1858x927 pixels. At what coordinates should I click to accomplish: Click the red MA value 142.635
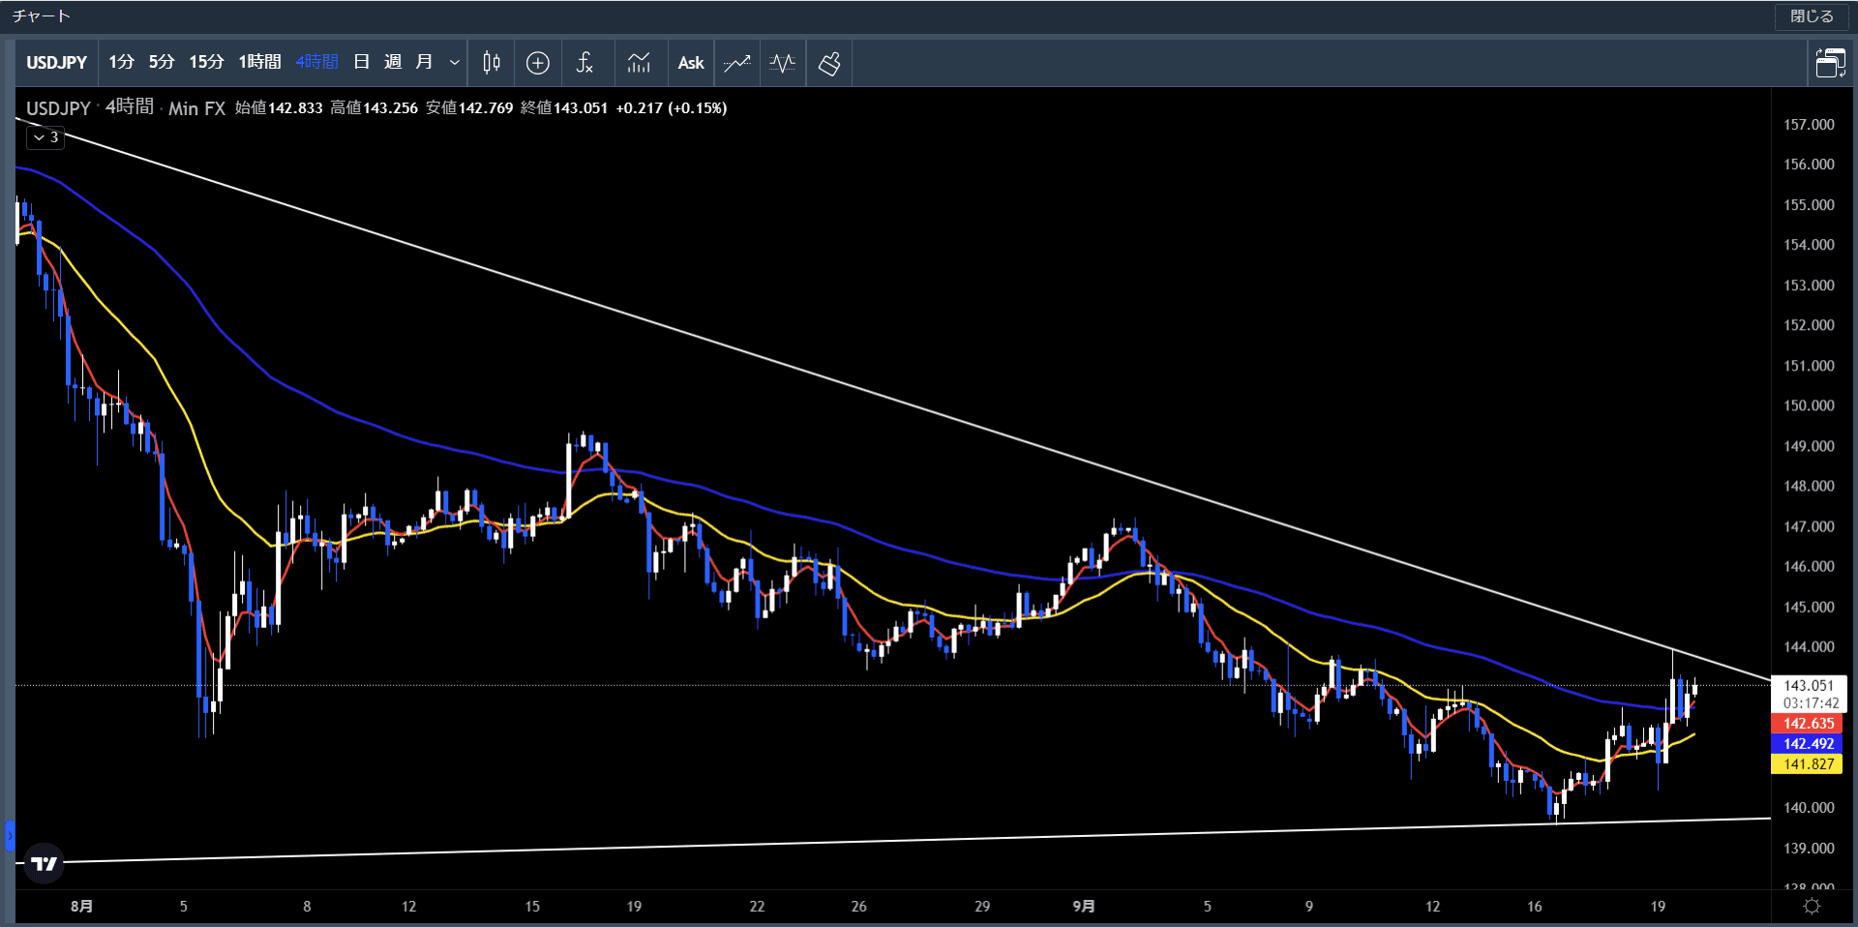click(1809, 724)
